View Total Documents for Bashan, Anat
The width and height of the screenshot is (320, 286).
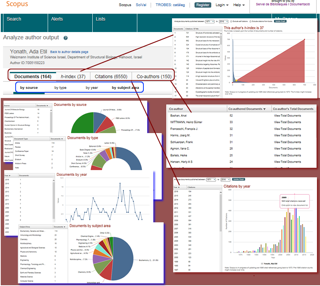(x=287, y=116)
